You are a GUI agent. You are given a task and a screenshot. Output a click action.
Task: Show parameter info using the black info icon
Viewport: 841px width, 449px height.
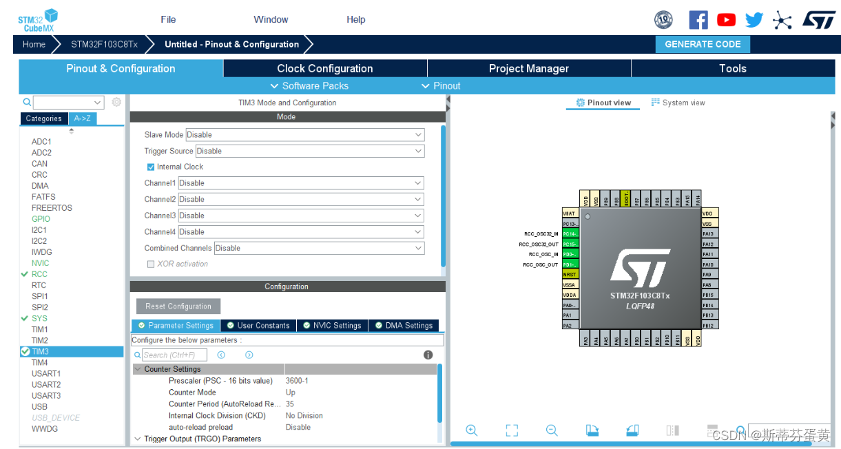[428, 355]
